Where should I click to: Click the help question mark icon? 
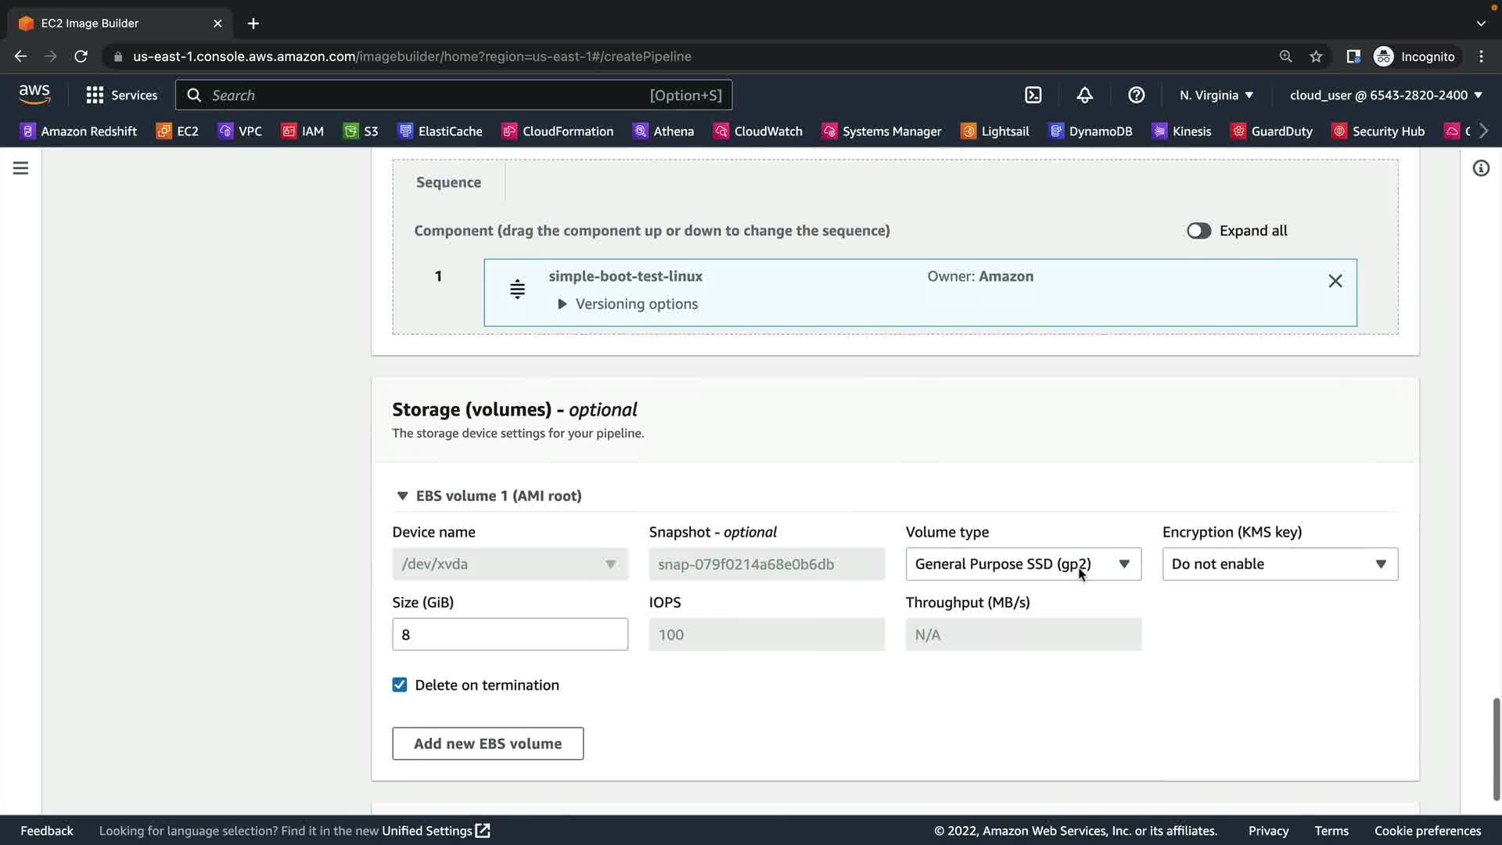coord(1136,95)
